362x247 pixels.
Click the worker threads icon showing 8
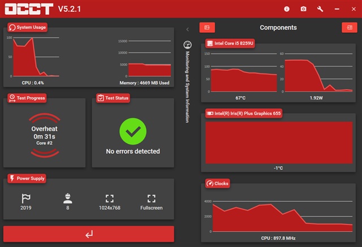[x=67, y=198]
